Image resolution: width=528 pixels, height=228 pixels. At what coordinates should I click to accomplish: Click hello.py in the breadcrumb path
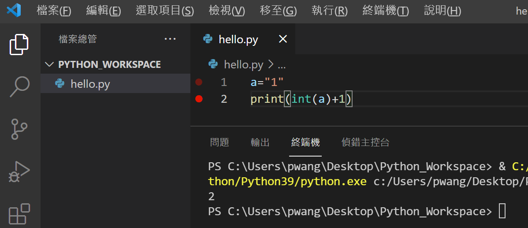click(x=243, y=65)
